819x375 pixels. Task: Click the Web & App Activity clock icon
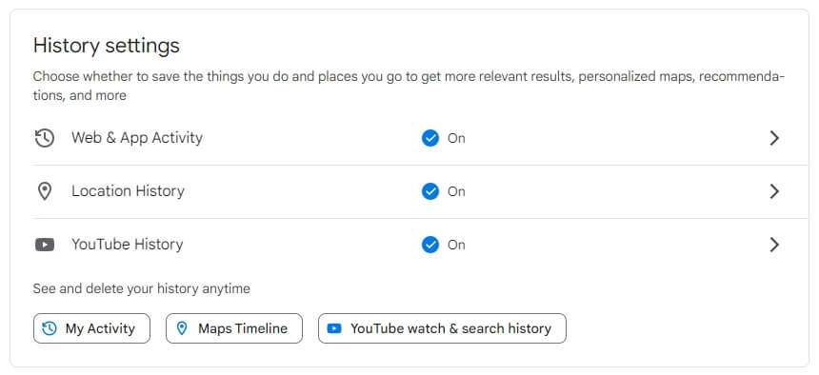(45, 138)
